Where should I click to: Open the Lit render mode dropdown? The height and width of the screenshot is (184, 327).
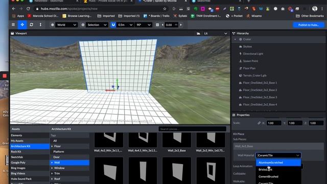tap(216, 33)
